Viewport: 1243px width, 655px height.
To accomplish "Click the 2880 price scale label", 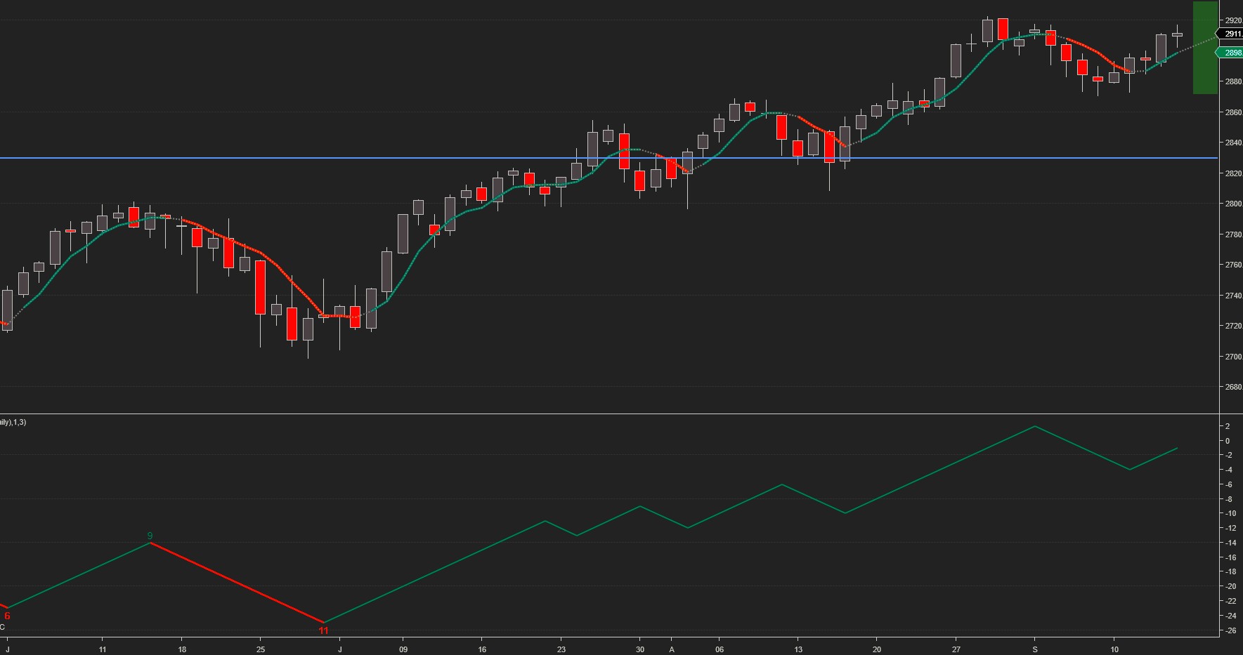I will click(x=1233, y=81).
